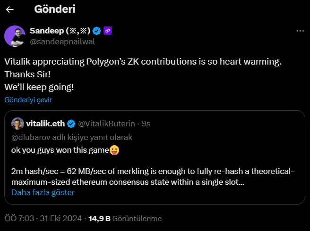Expand quoted post with "Daha fazla göster"
The image size is (310, 231).
[43, 192]
